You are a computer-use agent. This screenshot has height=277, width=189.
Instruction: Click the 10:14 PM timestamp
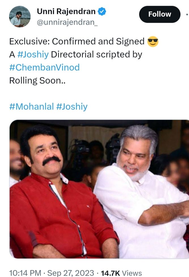[x=25, y=273]
